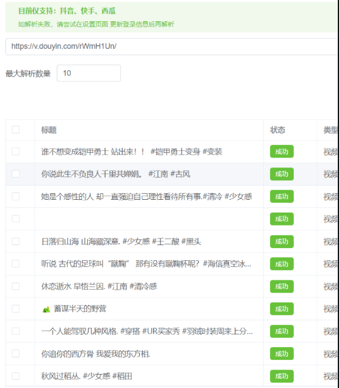The height and width of the screenshot is (388, 339).
Task: Tick the select-all checkbox in table header
Action: click(x=16, y=130)
